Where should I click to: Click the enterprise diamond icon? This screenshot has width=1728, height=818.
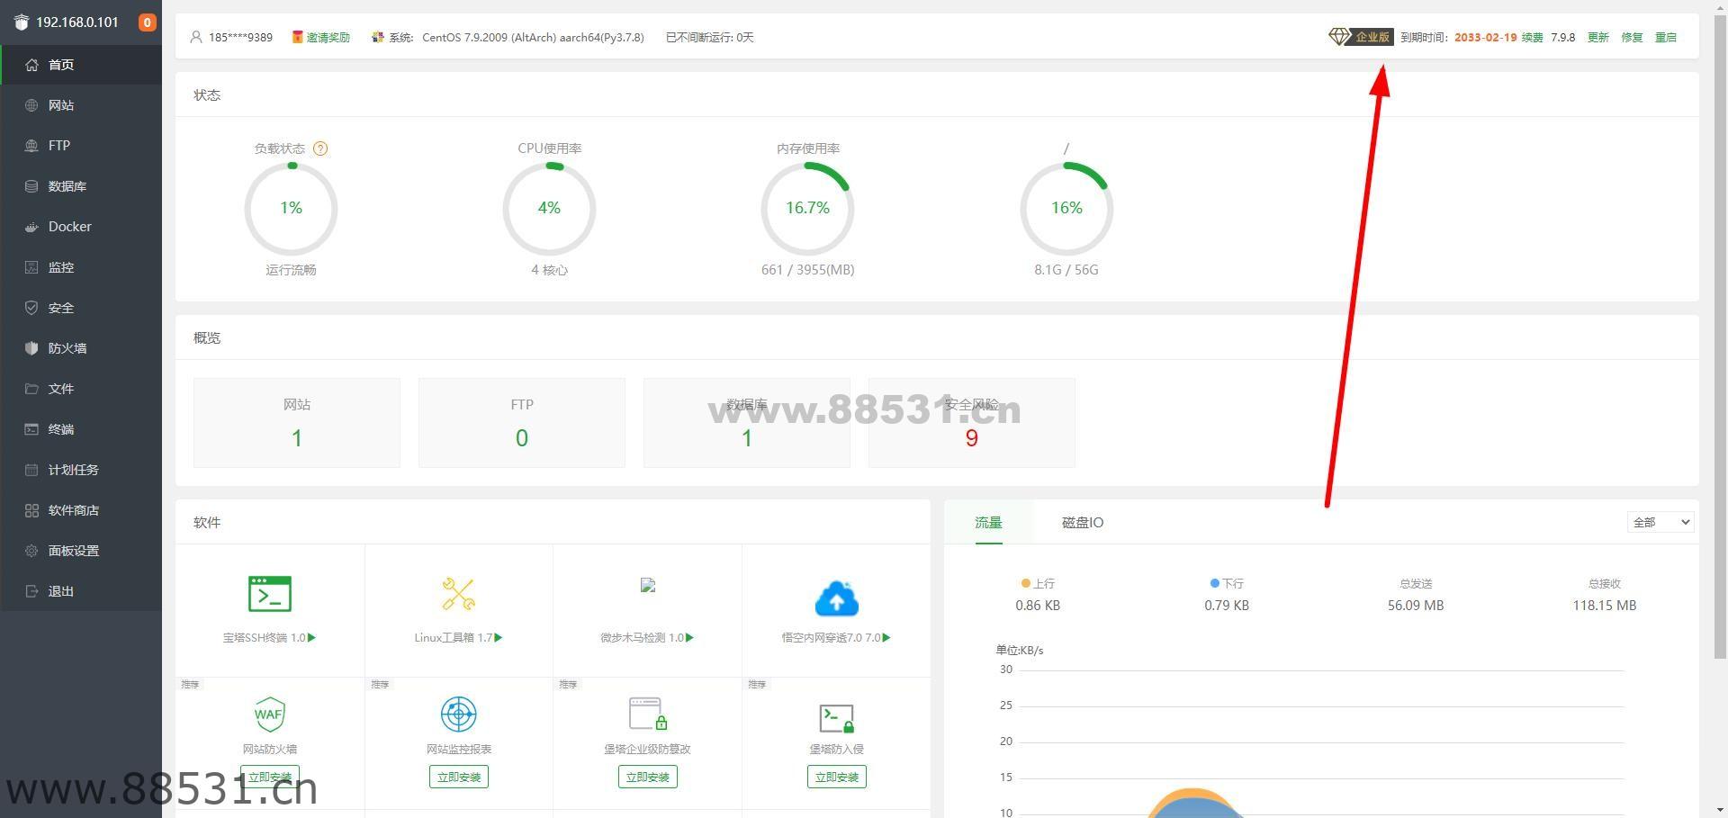(x=1339, y=37)
